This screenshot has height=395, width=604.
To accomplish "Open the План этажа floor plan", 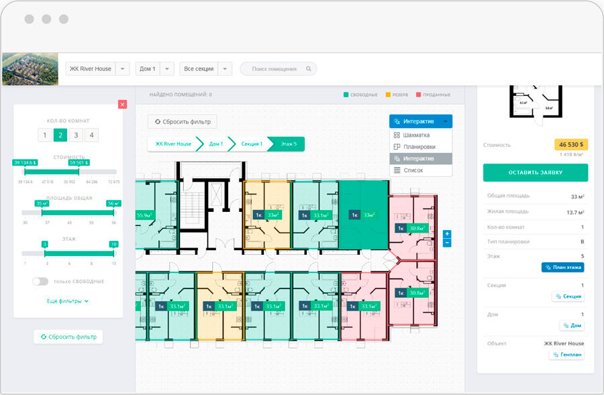I will [562, 268].
